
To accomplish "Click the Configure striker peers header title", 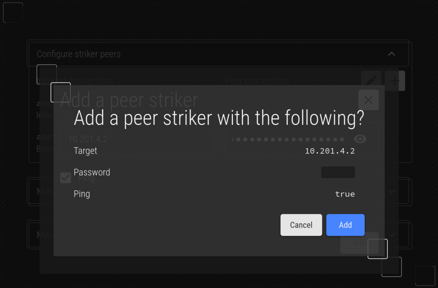I will [x=79, y=54].
